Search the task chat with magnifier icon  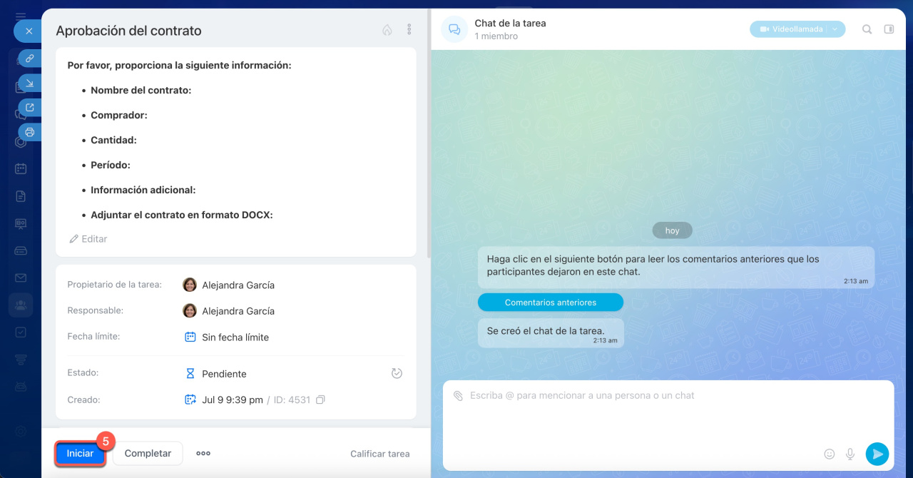tap(867, 29)
